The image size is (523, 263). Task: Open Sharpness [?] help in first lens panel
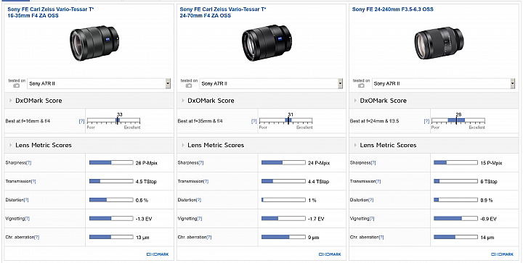28,163
